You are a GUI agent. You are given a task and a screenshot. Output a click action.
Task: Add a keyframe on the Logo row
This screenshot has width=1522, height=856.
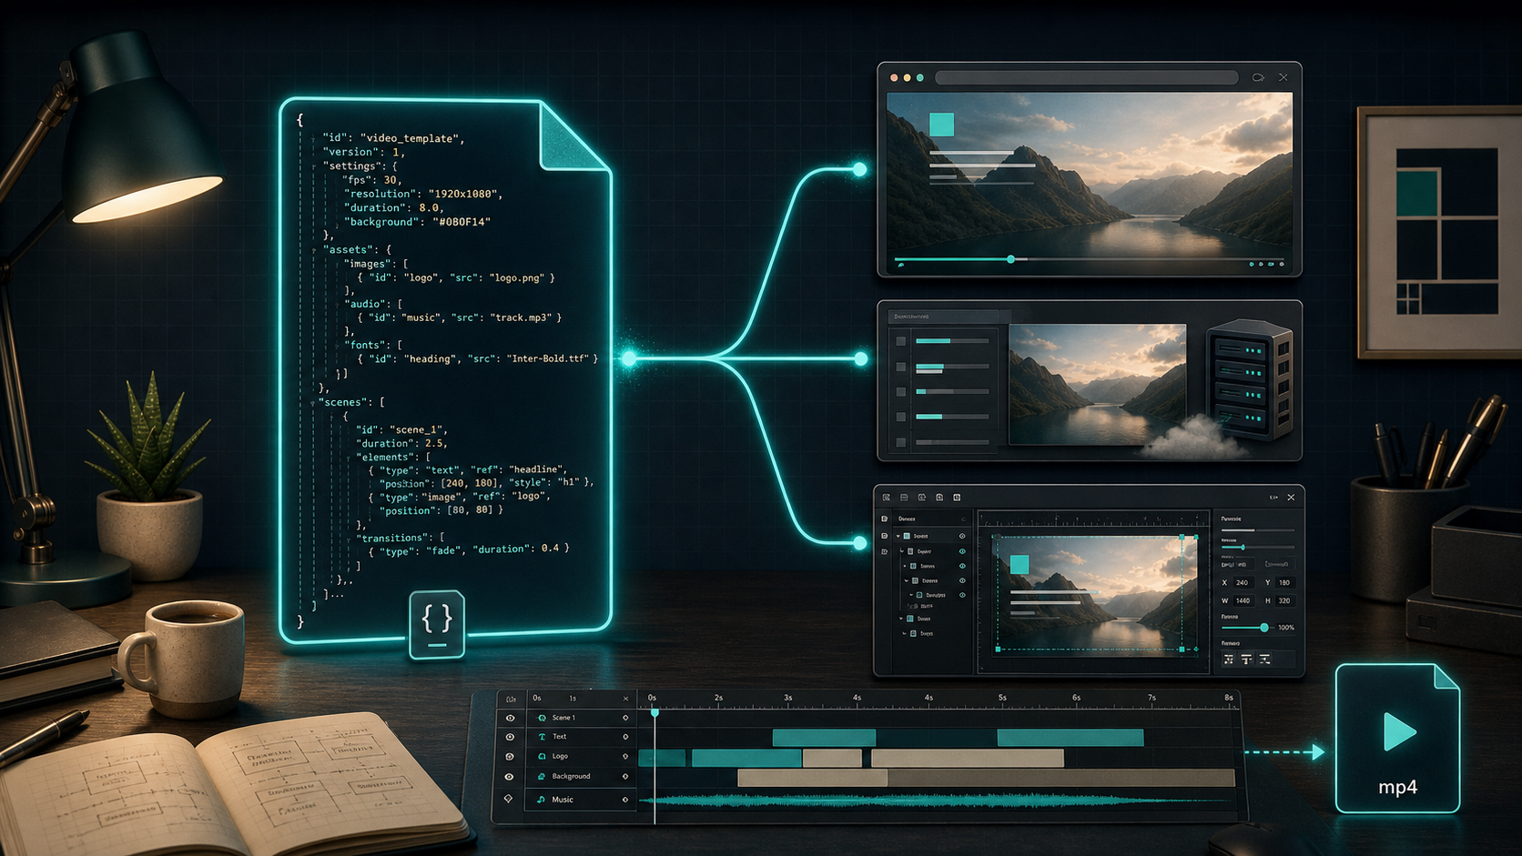(625, 756)
